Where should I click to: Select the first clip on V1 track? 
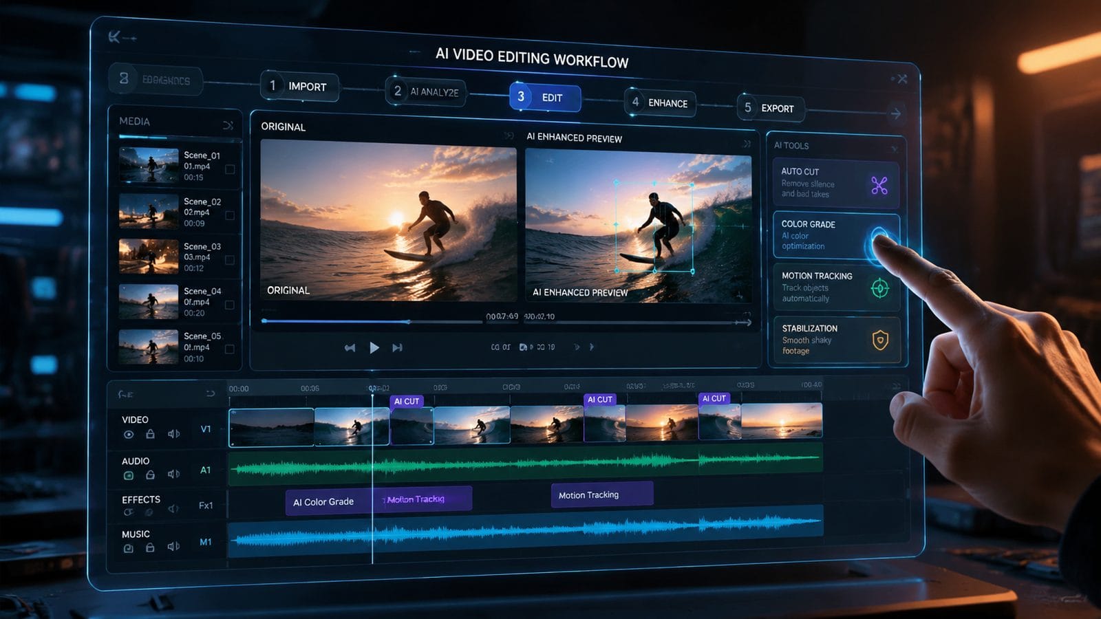coord(272,427)
